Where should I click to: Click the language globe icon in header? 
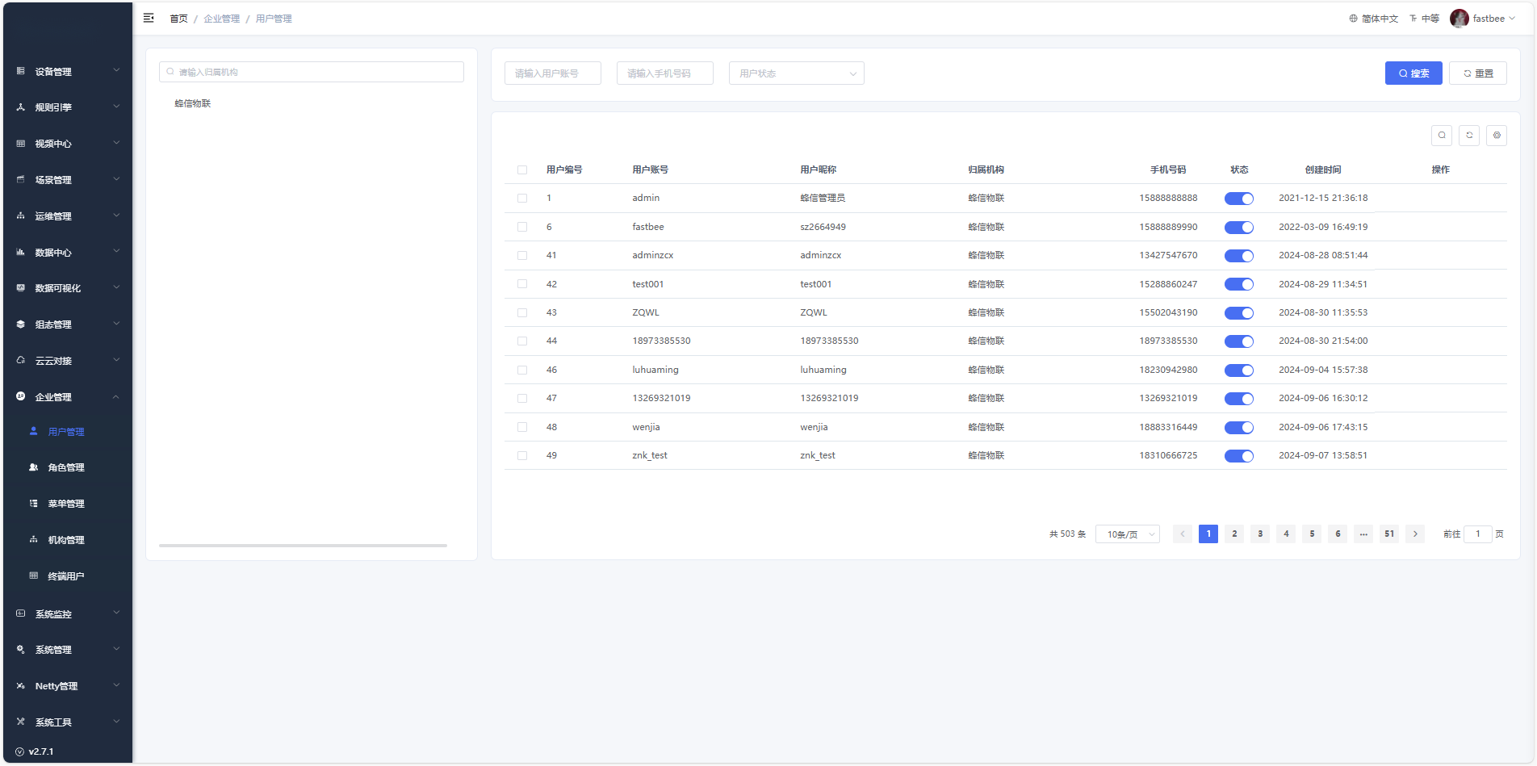(x=1353, y=19)
